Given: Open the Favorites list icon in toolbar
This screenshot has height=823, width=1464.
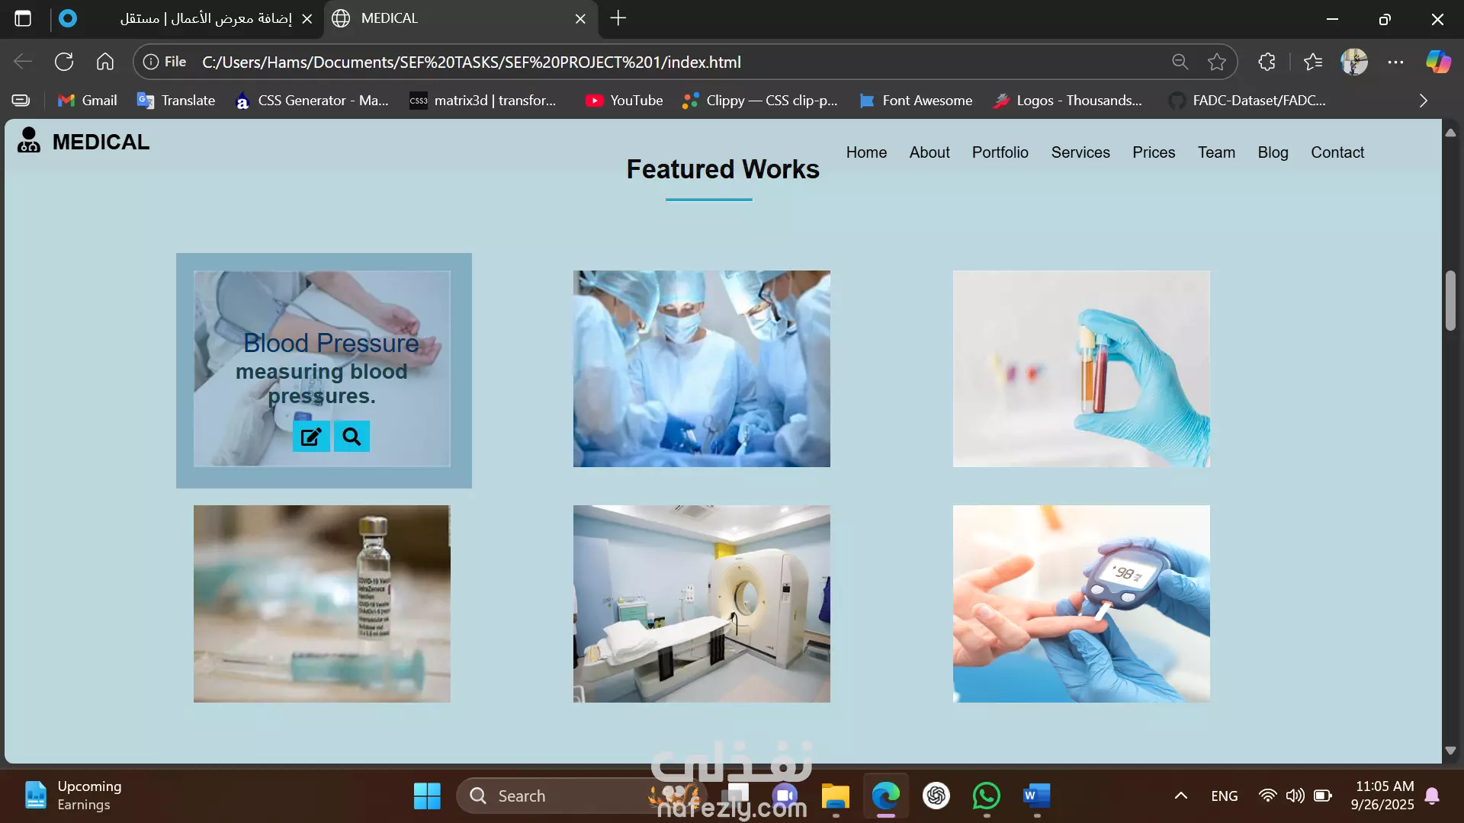Looking at the screenshot, I should [1313, 62].
